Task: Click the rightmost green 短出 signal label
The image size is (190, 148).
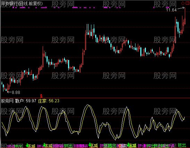Action: [x=182, y=145]
